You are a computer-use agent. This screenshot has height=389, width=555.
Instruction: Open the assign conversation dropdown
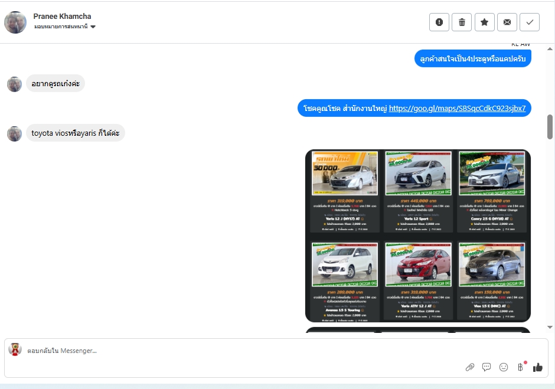click(65, 27)
